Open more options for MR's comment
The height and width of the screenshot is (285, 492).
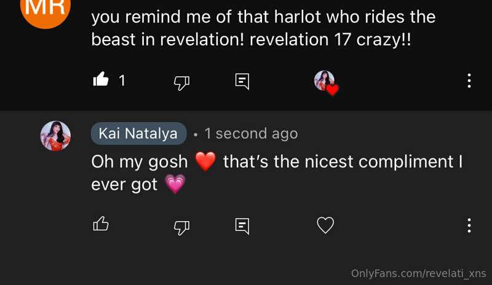click(x=469, y=80)
